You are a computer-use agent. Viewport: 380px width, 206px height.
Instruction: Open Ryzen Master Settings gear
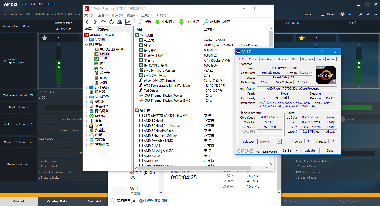pyautogui.click(x=360, y=14)
